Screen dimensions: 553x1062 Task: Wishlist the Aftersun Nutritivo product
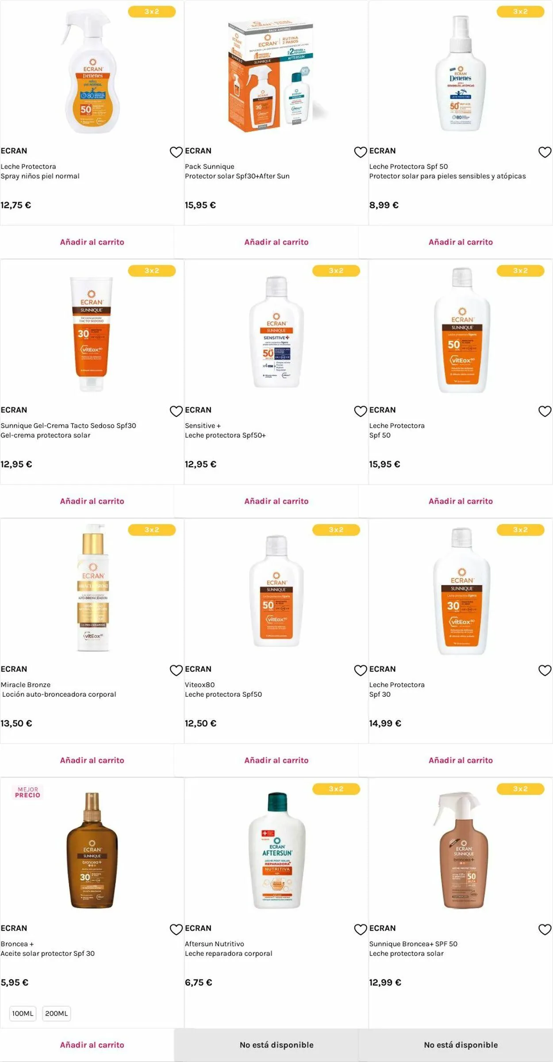tap(361, 929)
